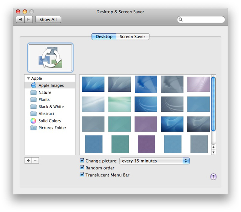Click the Apple logo icon beside Apple Images

[x=33, y=85]
